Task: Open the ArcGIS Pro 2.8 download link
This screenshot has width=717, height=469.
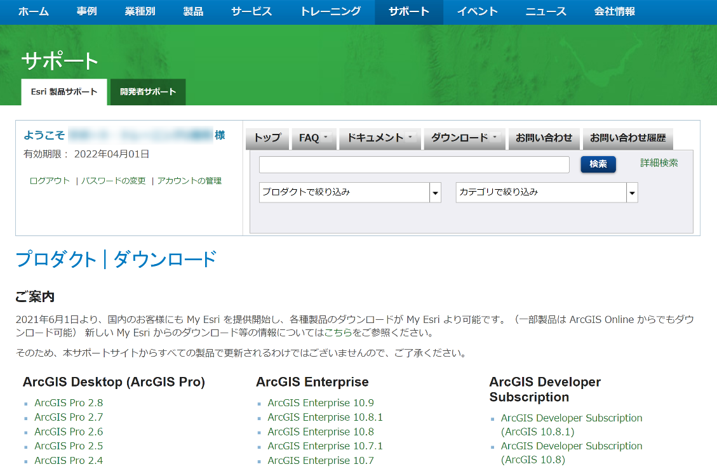Action: tap(69, 403)
